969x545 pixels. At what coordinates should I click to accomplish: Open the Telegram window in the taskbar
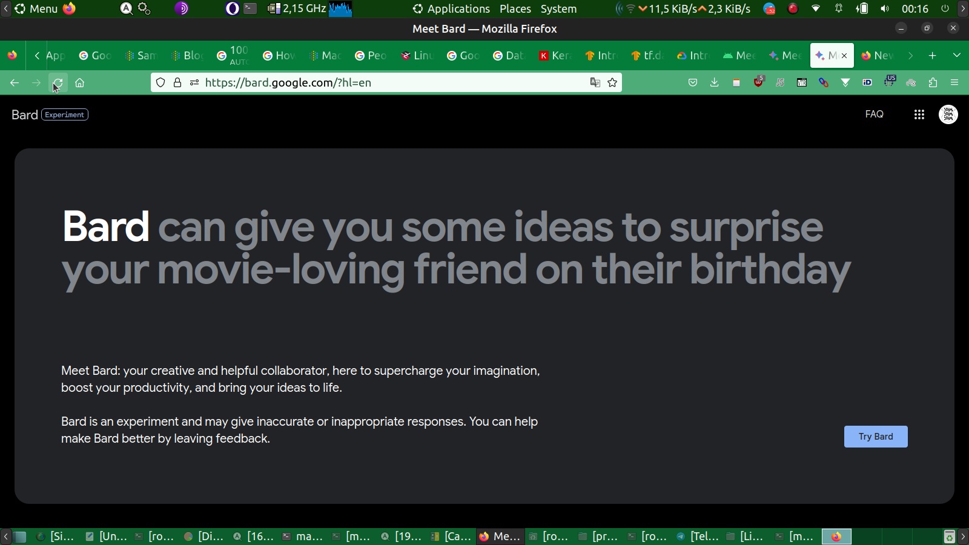click(698, 537)
